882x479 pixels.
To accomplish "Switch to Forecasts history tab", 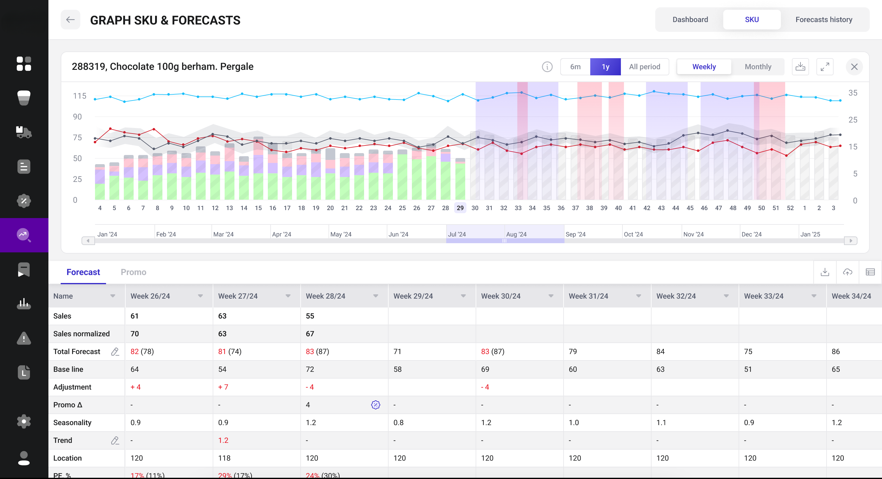I will pyautogui.click(x=824, y=20).
